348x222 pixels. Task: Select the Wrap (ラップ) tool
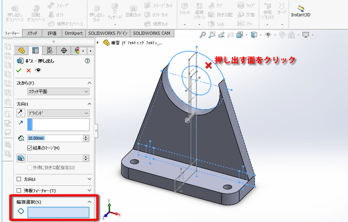(246, 6)
